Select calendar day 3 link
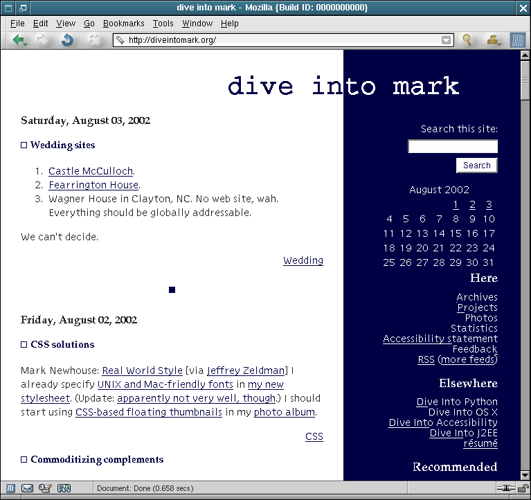Screen dimensions: 531x500 click(489, 204)
